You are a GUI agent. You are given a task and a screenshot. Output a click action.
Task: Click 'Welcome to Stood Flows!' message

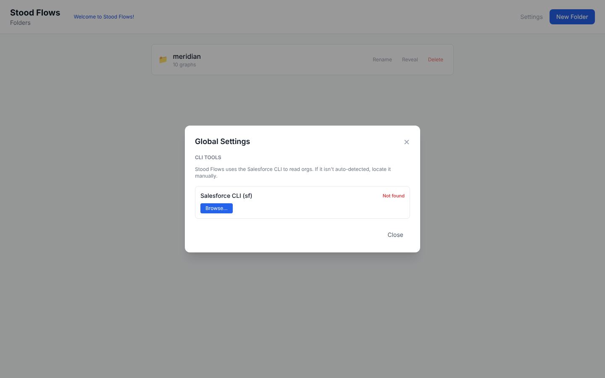coord(104,17)
